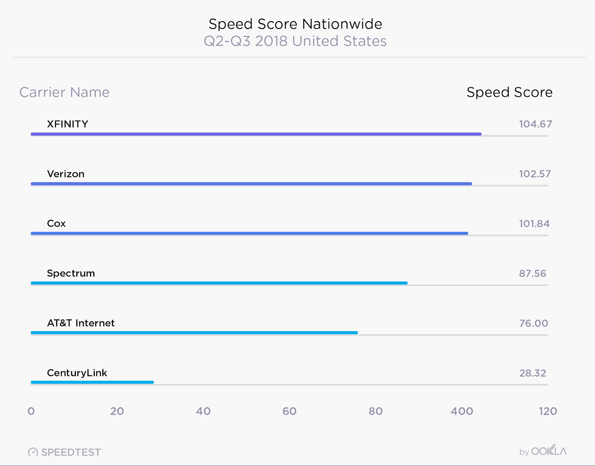Click the Speedtest gauge icon

click(33, 452)
